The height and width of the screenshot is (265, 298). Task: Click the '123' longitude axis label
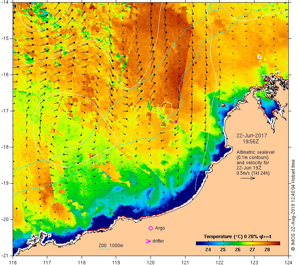tap(254, 262)
